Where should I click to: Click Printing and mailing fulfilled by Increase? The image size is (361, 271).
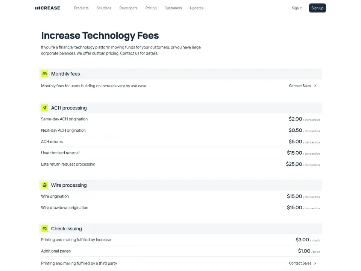76,240
